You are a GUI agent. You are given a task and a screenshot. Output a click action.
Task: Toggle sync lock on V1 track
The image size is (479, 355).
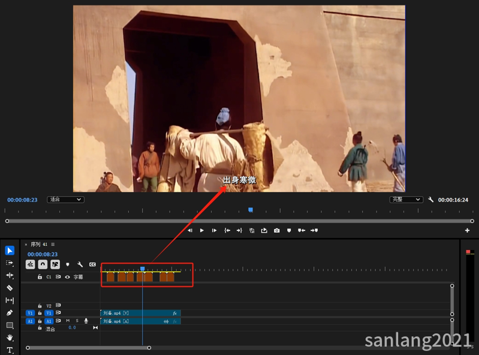tap(58, 313)
